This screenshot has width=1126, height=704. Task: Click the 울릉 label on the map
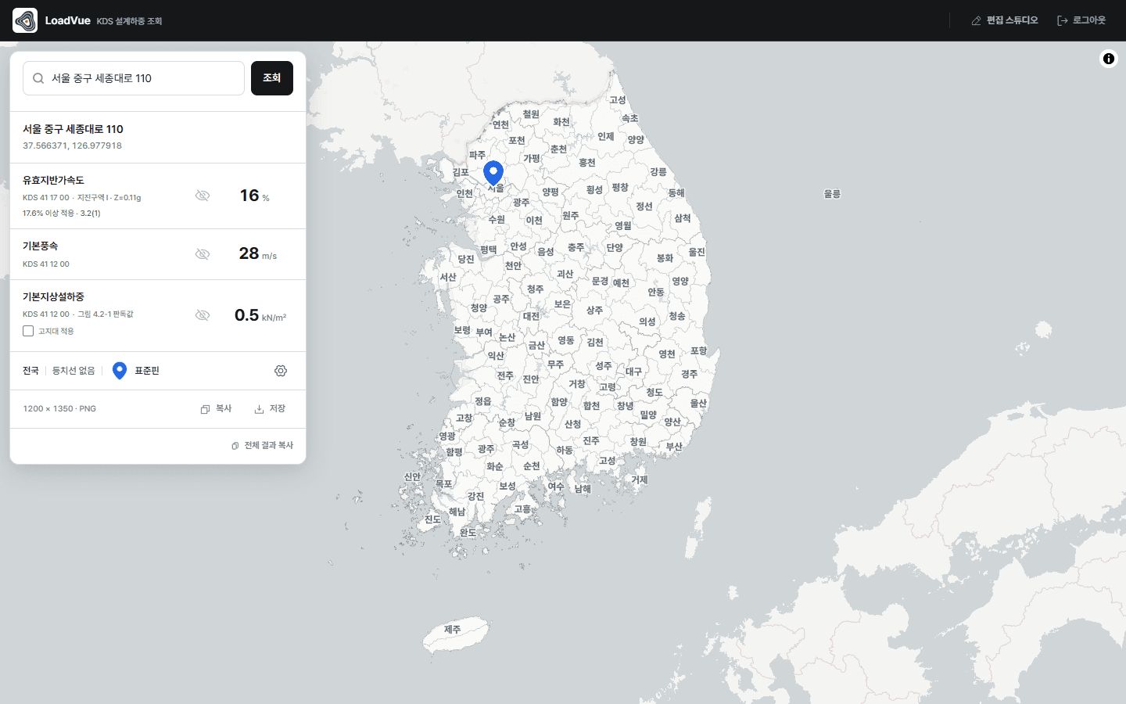tap(832, 194)
